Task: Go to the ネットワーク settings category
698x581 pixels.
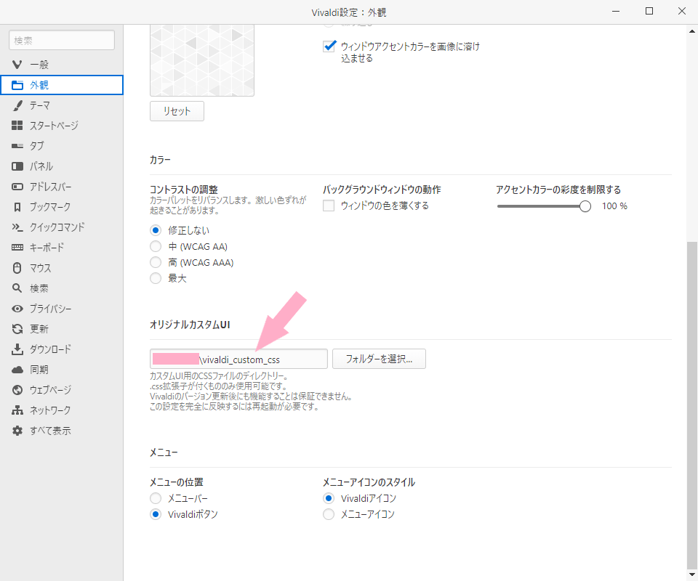Action: click(x=50, y=410)
